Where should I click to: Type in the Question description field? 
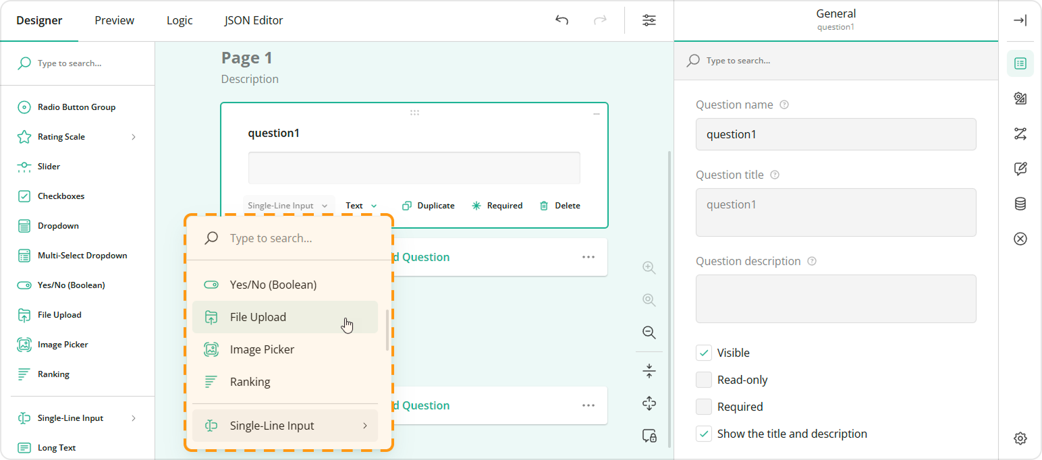835,299
